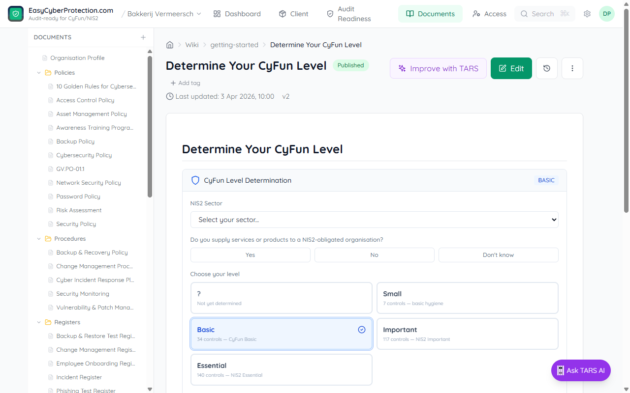Open Employee Onboarding Register document
This screenshot has height=393, width=630.
(95, 364)
